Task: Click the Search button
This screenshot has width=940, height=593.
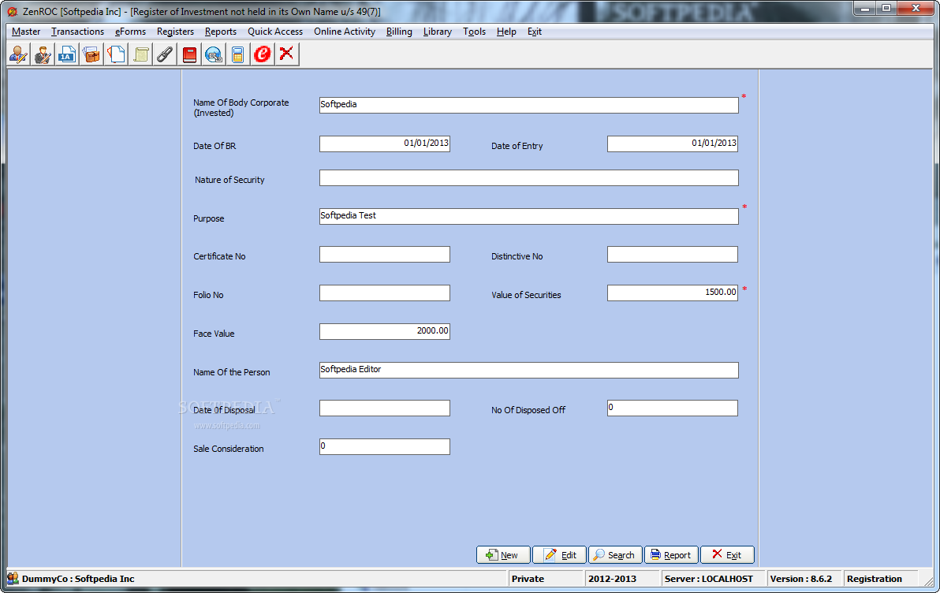Action: click(x=615, y=554)
